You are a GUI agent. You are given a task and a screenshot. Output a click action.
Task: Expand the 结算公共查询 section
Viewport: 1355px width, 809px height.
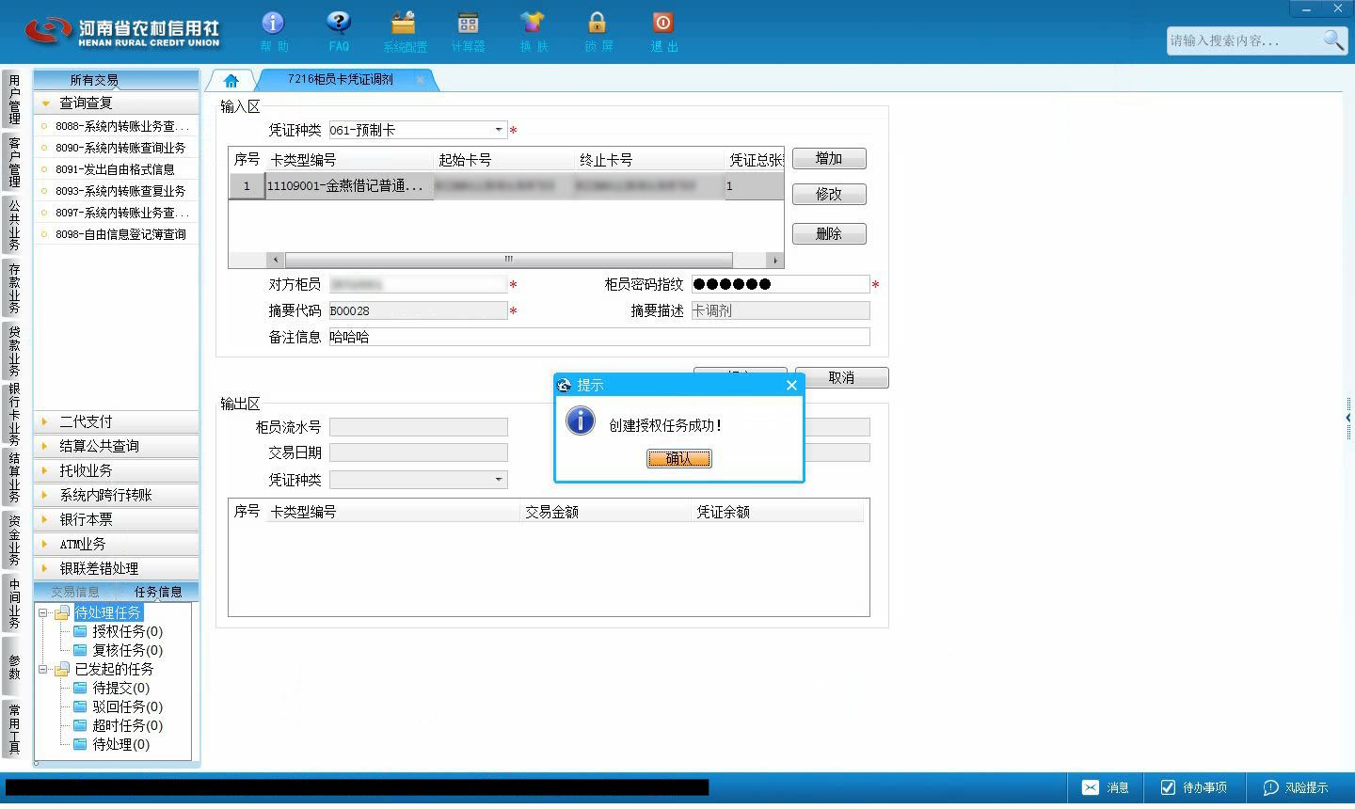pos(117,446)
